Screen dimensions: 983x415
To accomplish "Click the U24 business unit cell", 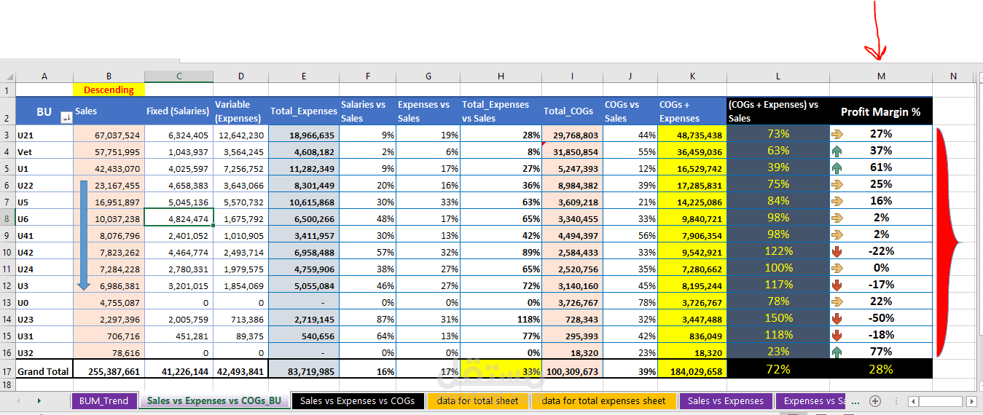I will pos(44,268).
